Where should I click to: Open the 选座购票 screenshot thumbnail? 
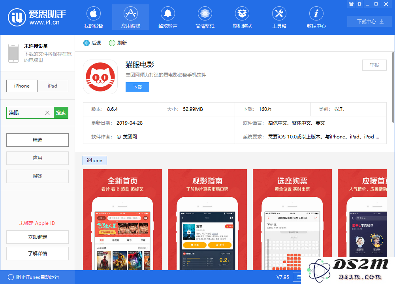coord(292,220)
